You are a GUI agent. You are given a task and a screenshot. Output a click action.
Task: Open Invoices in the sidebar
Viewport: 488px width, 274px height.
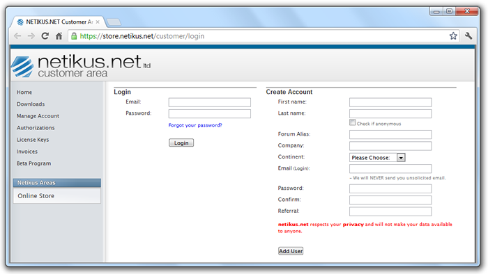pos(27,152)
